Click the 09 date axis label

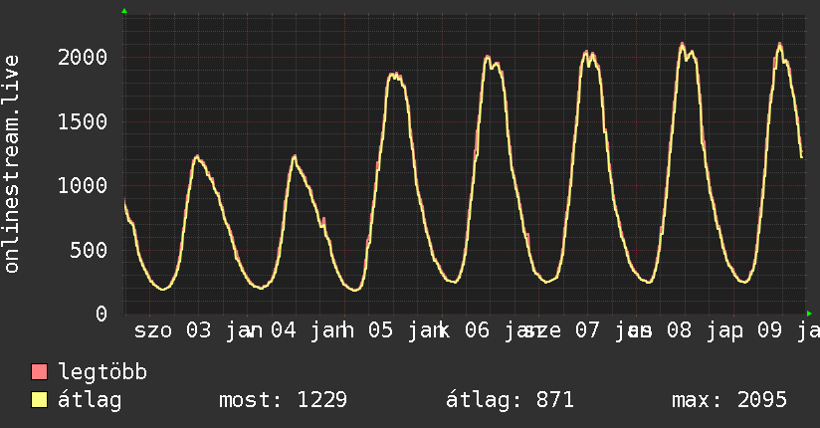pos(770,330)
